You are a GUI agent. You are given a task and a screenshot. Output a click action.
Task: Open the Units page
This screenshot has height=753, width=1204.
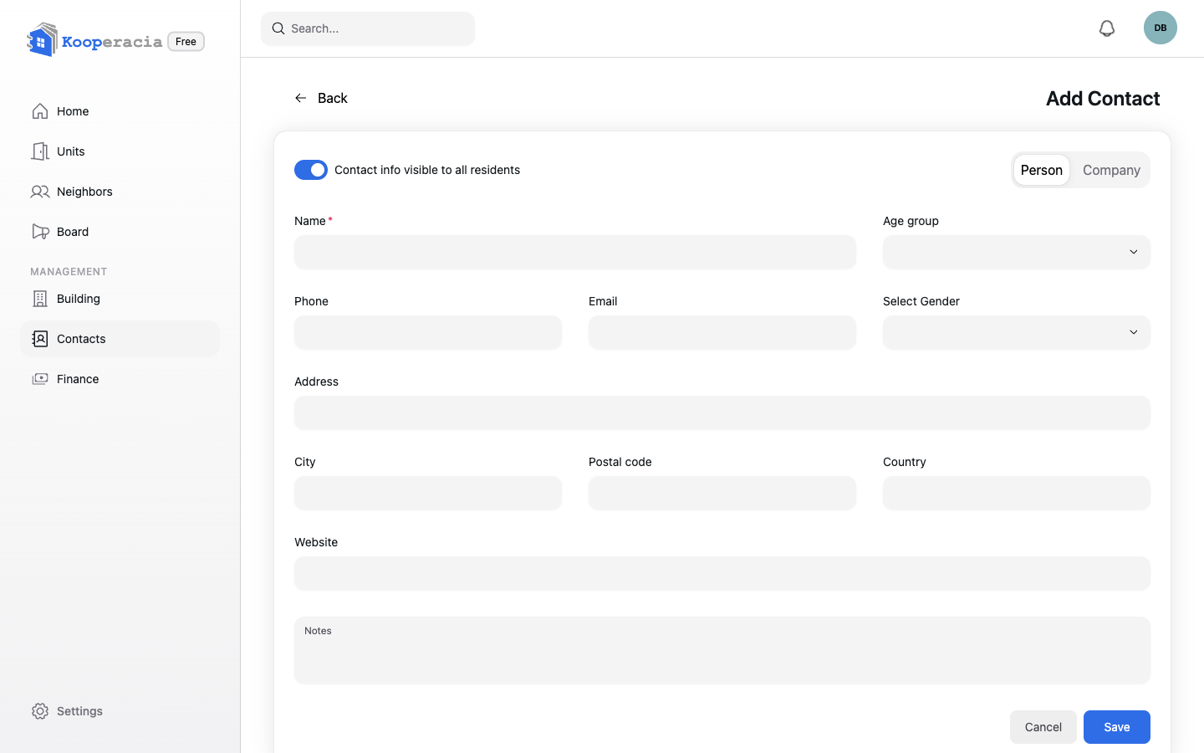120,151
